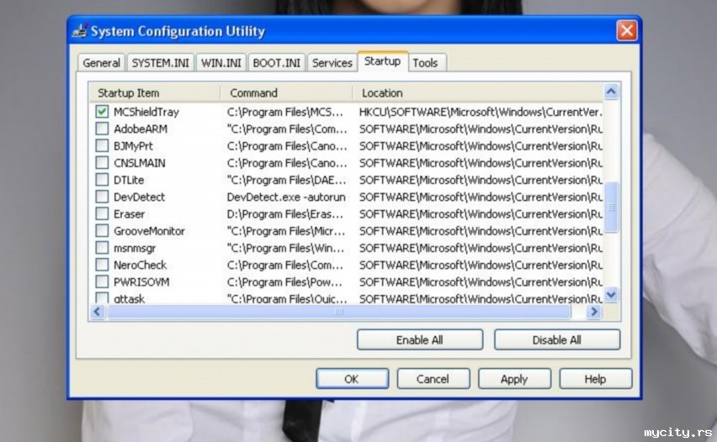Image resolution: width=717 pixels, height=442 pixels.
Task: Click the horizontal scroll right arrow
Action: click(593, 312)
